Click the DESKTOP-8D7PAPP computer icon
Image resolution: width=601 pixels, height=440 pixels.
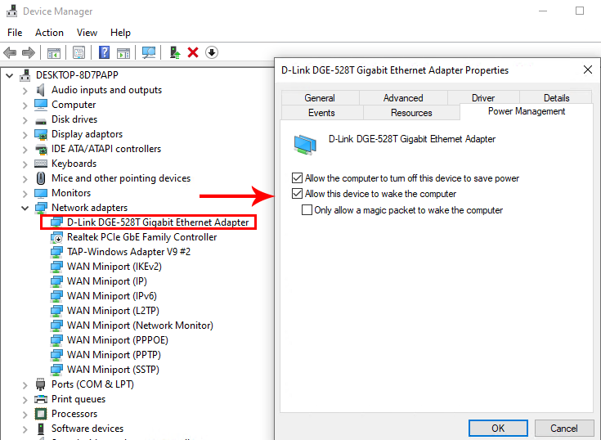point(25,75)
